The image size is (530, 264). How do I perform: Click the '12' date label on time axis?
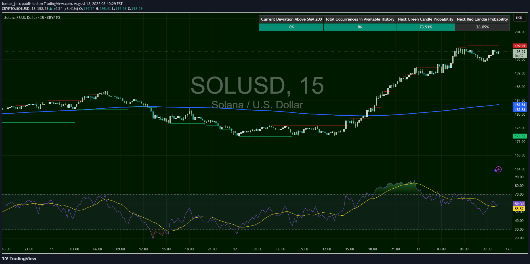235,249
